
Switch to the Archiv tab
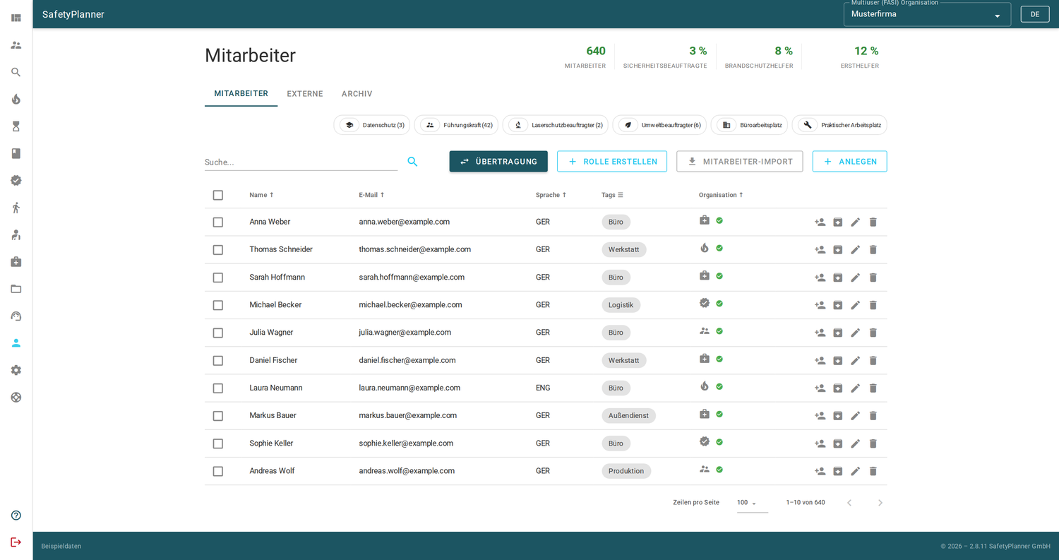click(357, 94)
